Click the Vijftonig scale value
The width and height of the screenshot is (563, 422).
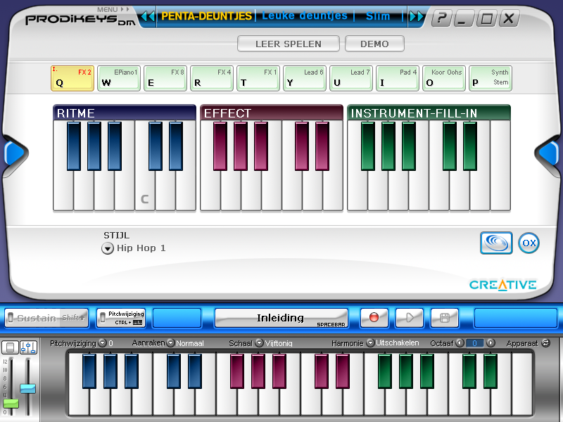[279, 343]
